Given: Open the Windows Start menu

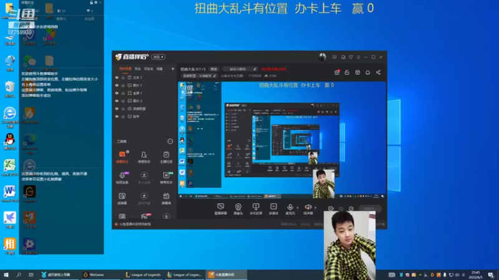Looking at the screenshot, I should coord(6,274).
